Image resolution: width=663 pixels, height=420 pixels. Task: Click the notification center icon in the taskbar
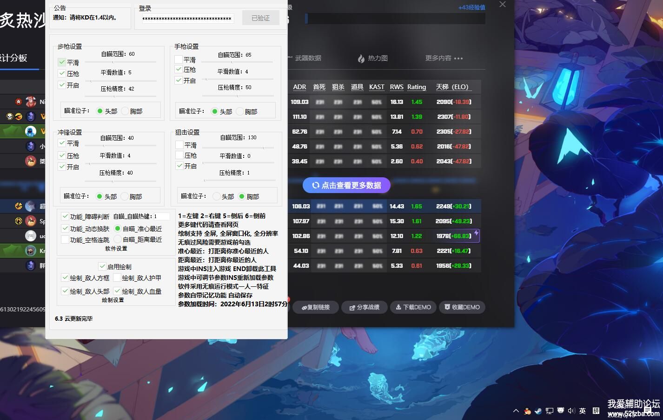coord(648,411)
